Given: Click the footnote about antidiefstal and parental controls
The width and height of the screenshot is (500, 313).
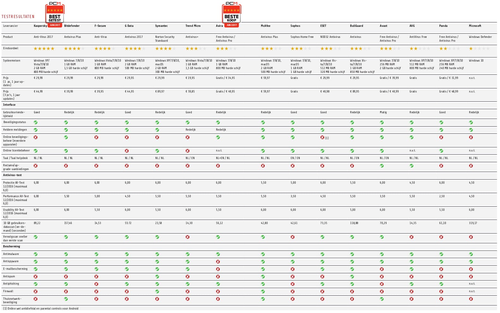Looking at the screenshot, I should pyautogui.click(x=41, y=309).
